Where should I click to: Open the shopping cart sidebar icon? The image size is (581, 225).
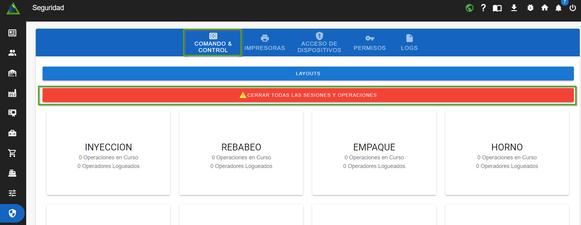point(12,153)
